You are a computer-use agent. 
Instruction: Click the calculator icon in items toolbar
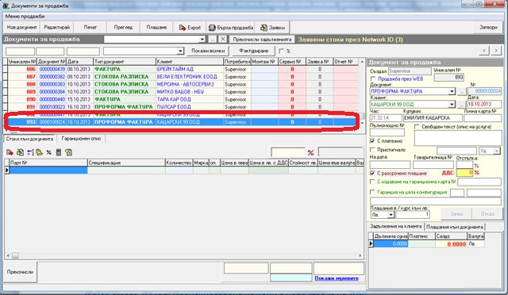(x=59, y=152)
